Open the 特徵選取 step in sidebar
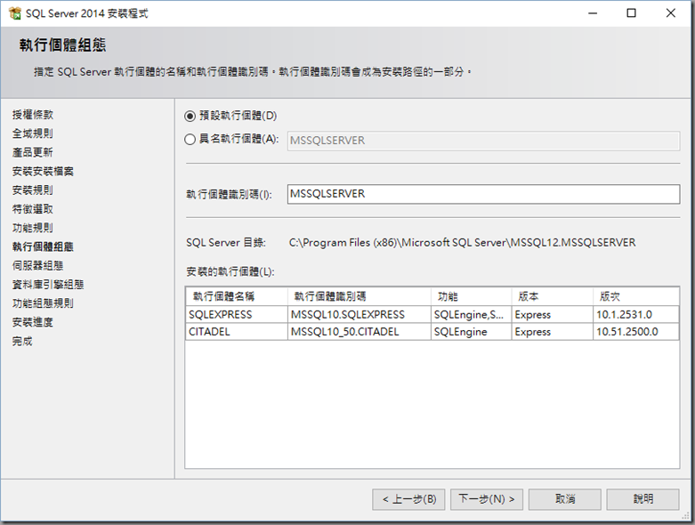The height and width of the screenshot is (525, 695). [33, 209]
